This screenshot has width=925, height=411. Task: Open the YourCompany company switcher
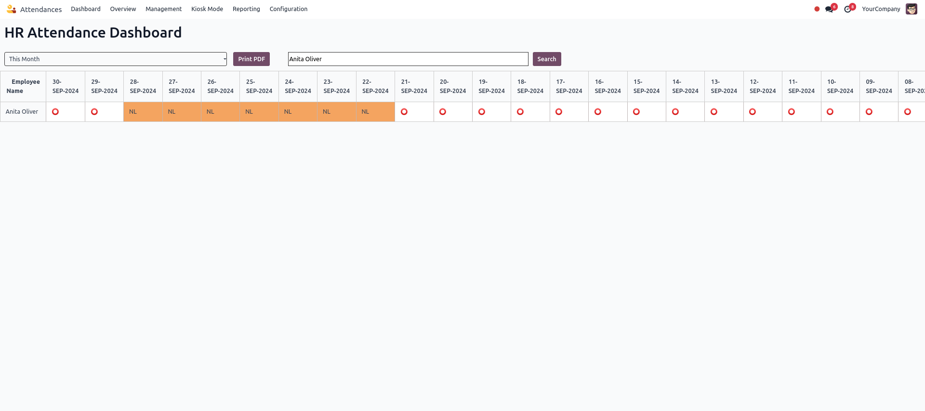[881, 9]
